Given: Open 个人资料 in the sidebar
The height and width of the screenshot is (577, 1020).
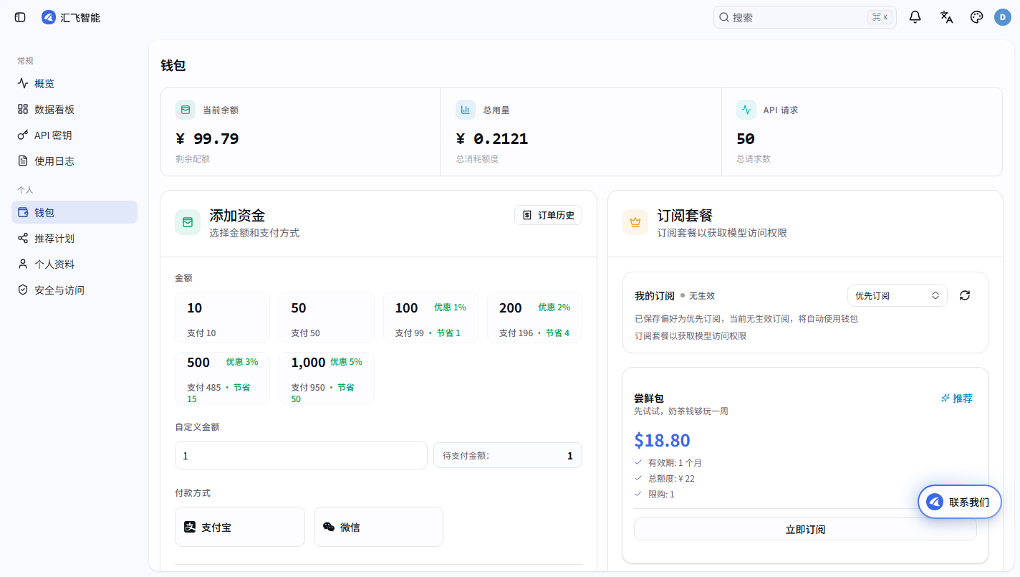Looking at the screenshot, I should (74, 264).
